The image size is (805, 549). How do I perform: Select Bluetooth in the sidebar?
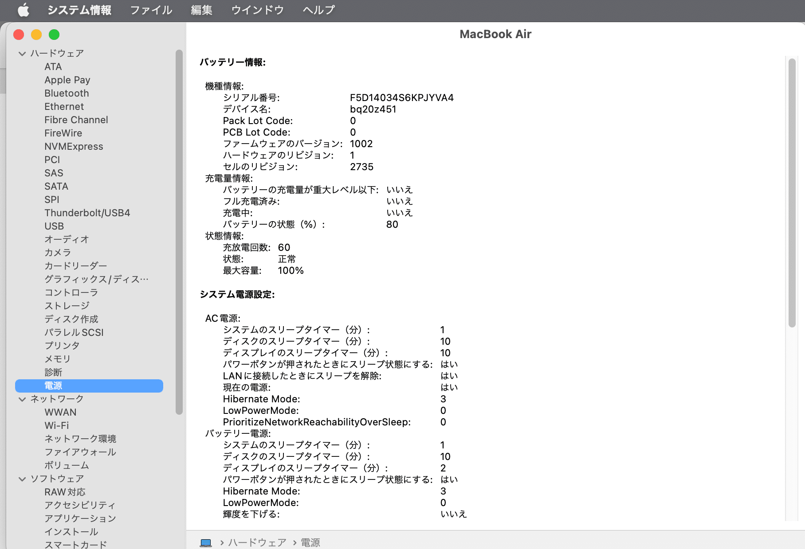67,93
